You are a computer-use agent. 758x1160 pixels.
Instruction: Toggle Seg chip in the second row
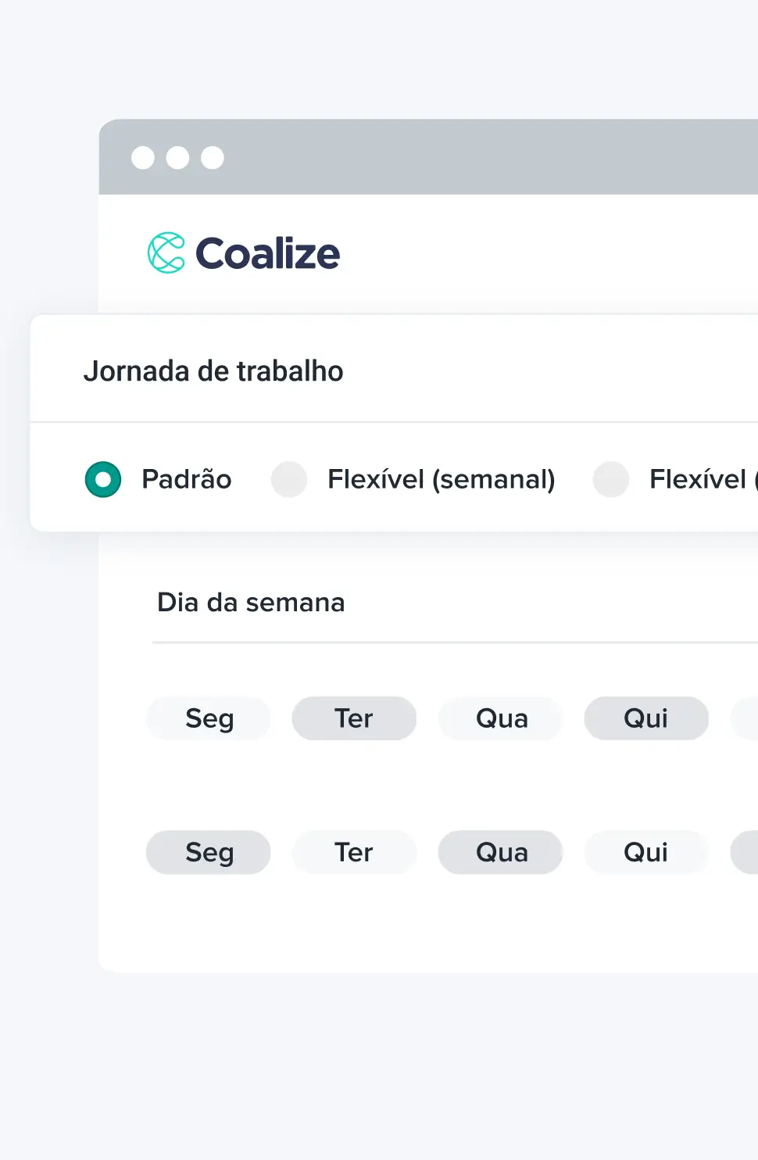click(x=209, y=852)
